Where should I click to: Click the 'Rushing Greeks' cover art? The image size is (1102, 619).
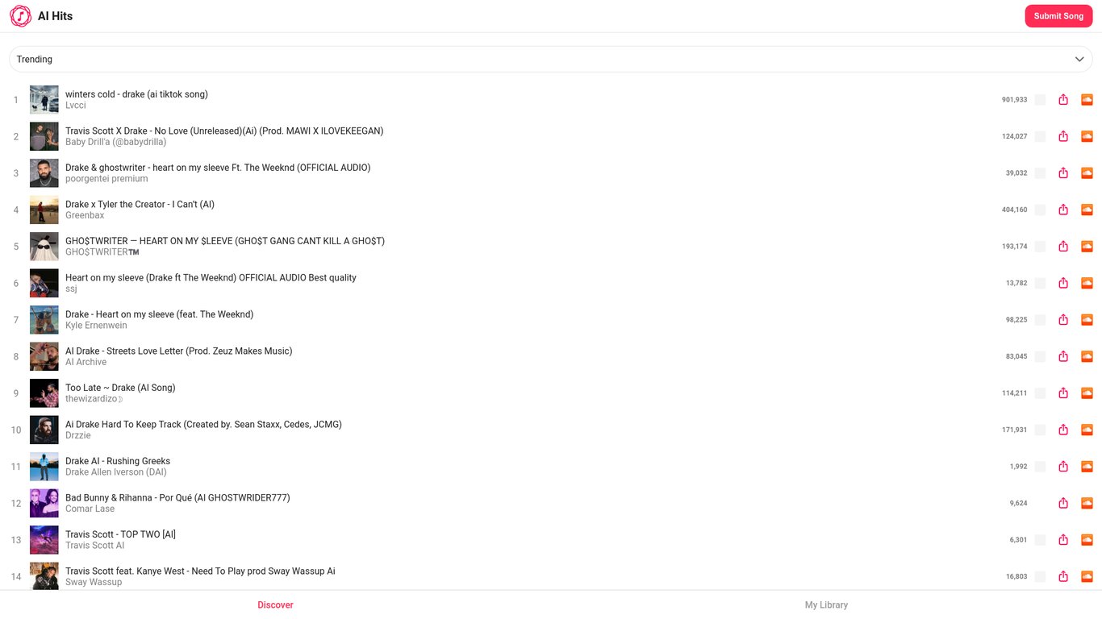point(44,467)
